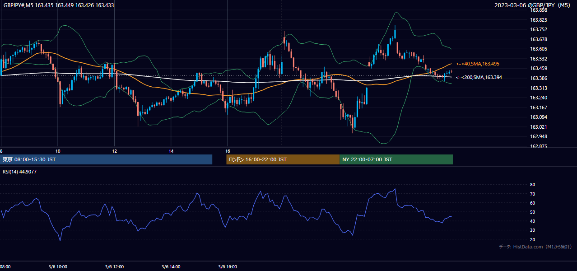Click the 163.605 price axis label

coord(539,49)
